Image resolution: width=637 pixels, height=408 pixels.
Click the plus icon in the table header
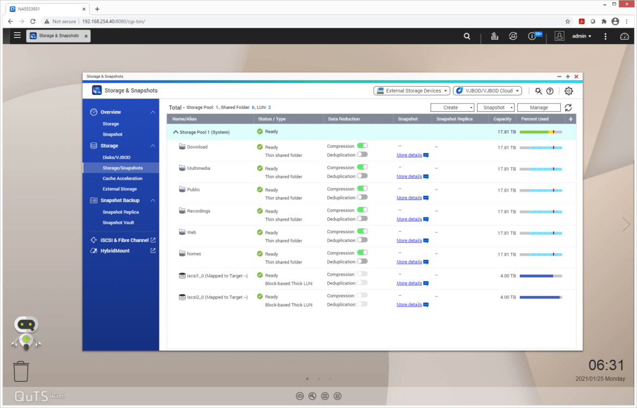[x=571, y=119]
